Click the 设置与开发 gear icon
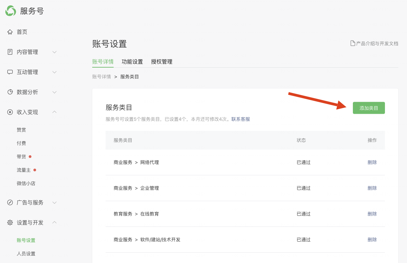The width and height of the screenshot is (407, 263). pos(10,223)
